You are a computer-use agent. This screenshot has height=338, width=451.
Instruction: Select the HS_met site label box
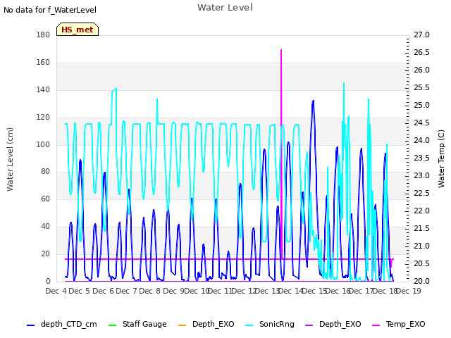[78, 30]
